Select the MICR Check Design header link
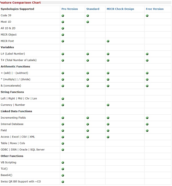 click(x=120, y=9)
